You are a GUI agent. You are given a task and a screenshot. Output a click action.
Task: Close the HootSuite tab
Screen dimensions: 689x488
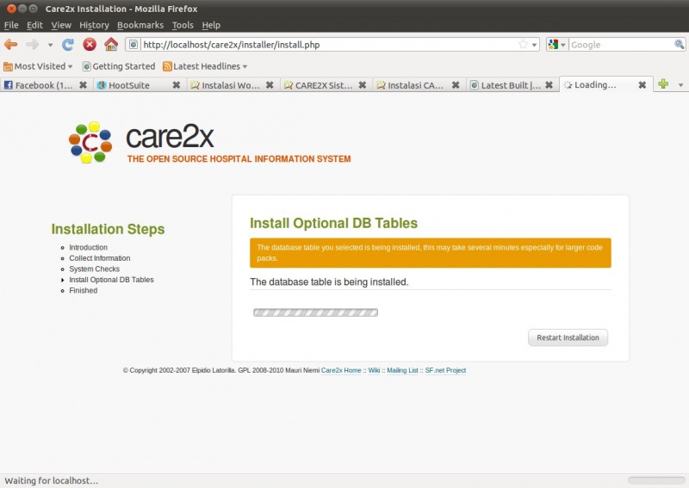pos(177,85)
